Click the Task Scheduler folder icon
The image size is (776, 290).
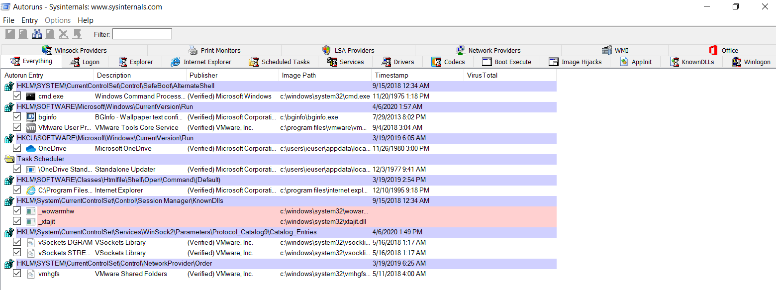(x=9, y=159)
